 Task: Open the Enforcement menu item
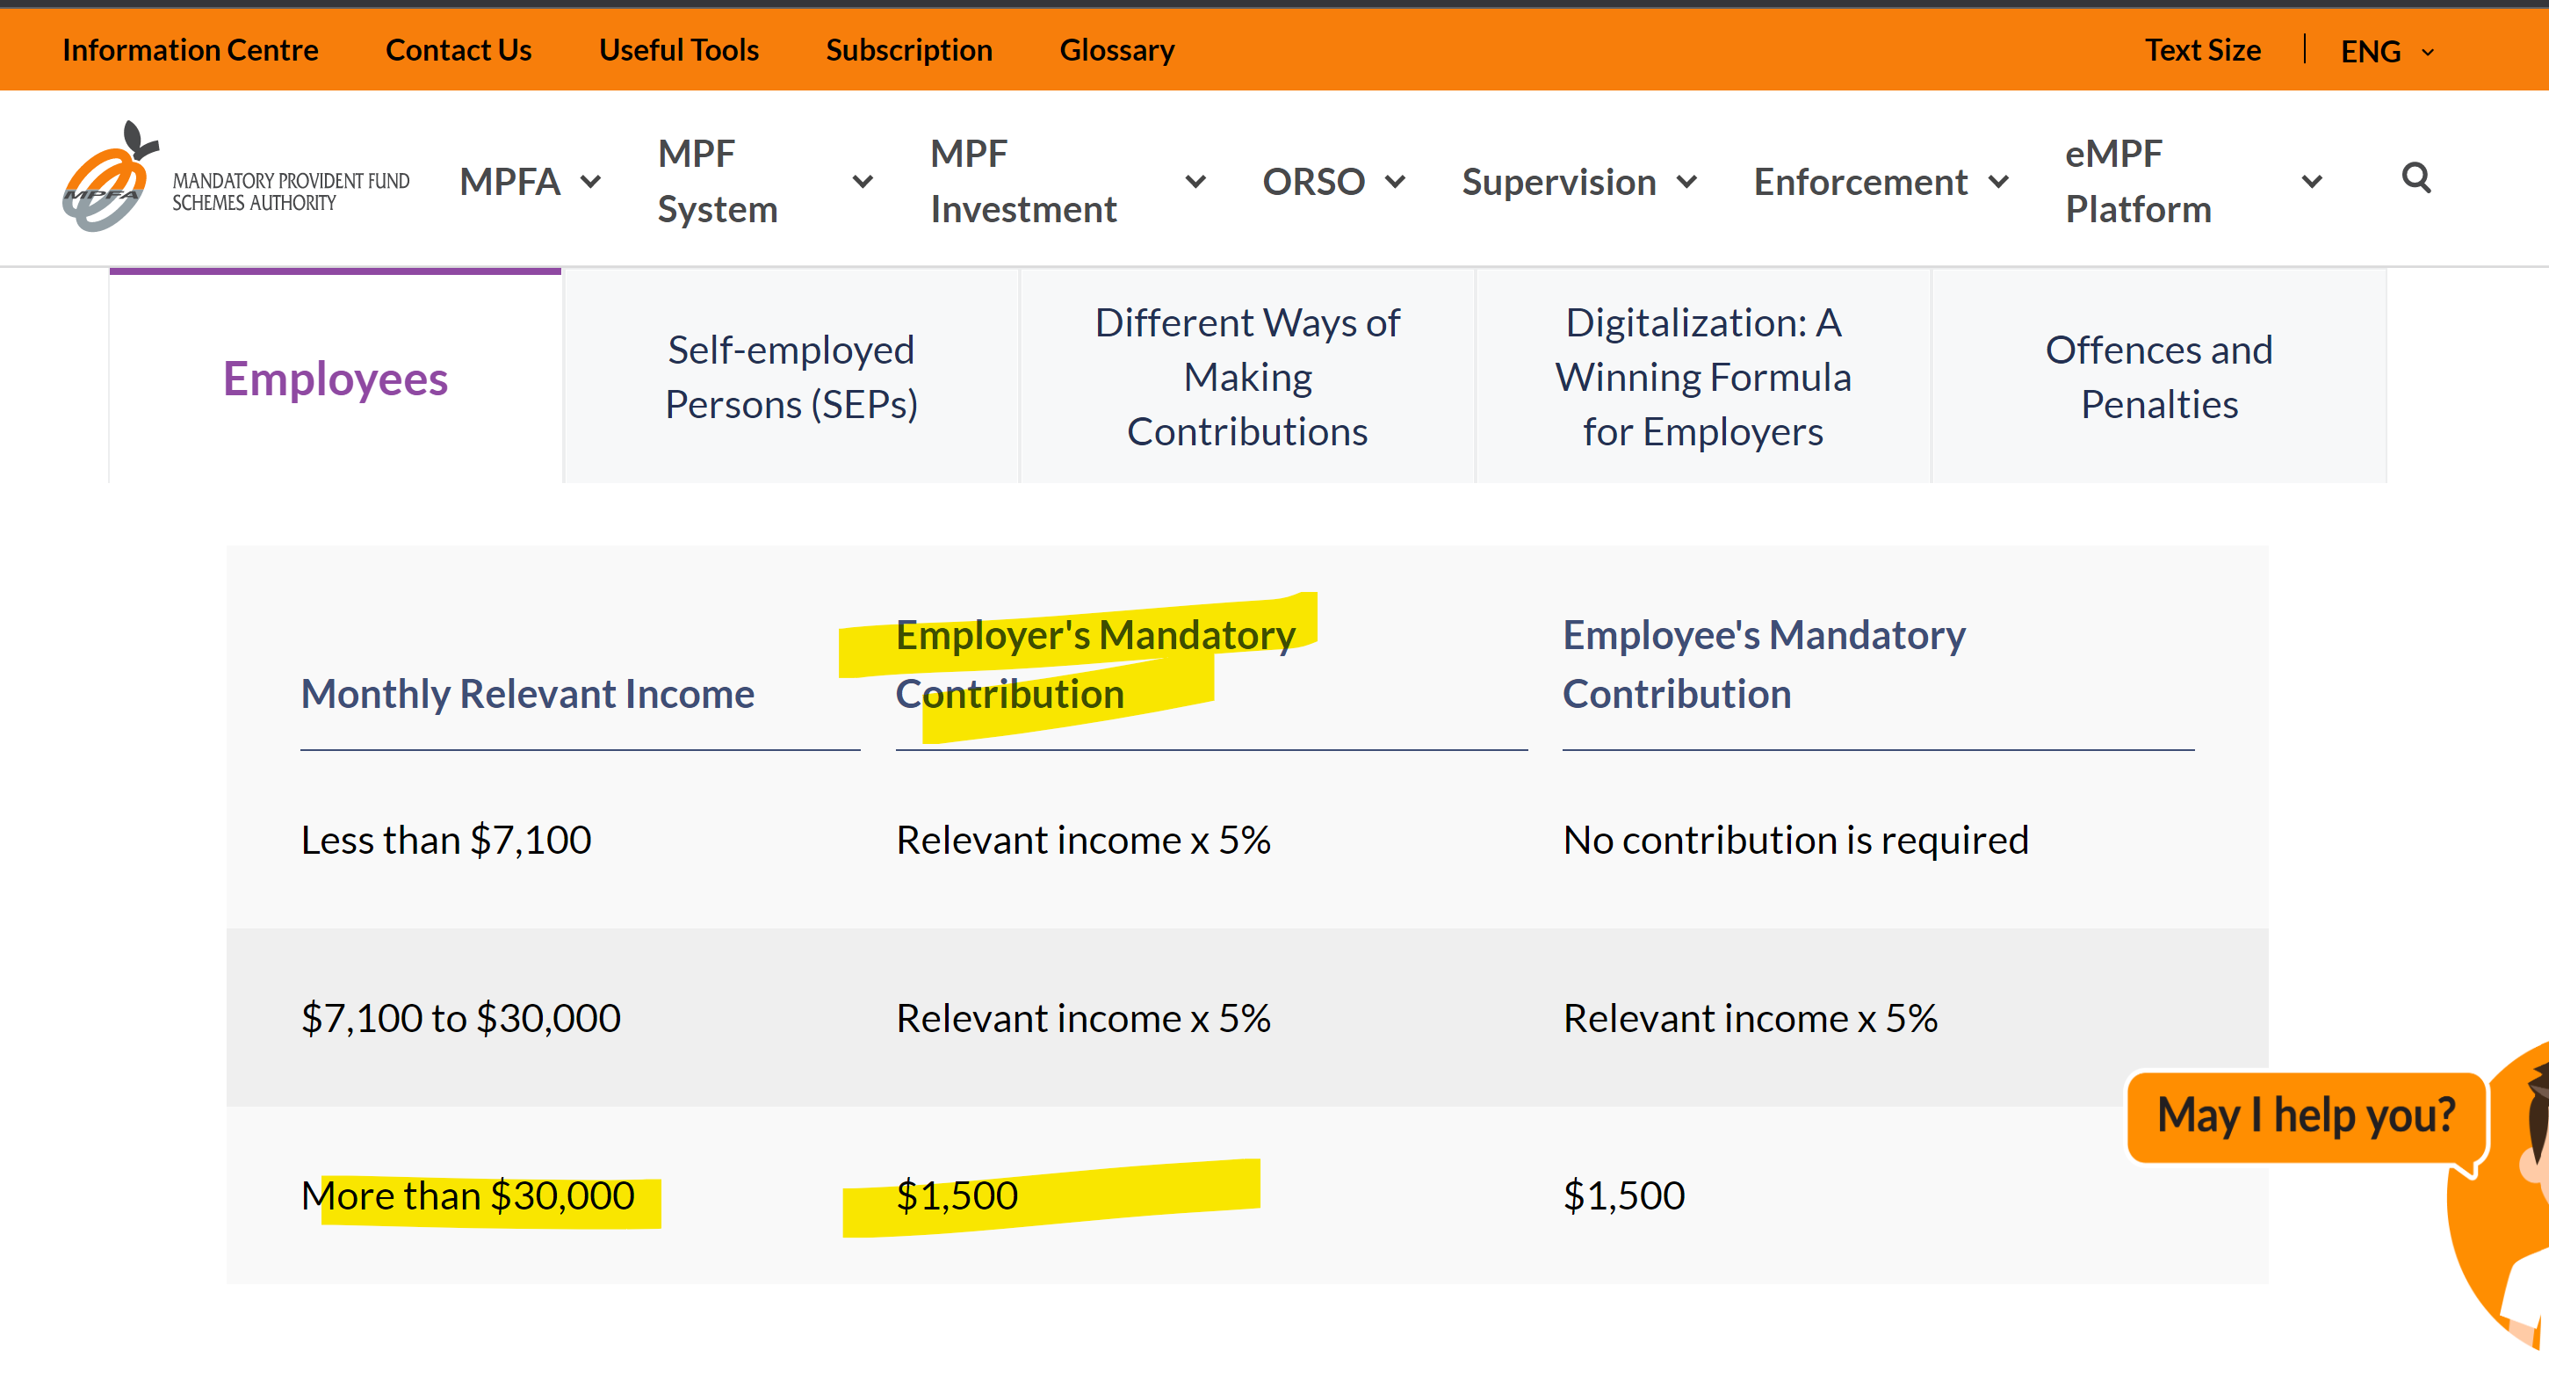coord(1860,182)
